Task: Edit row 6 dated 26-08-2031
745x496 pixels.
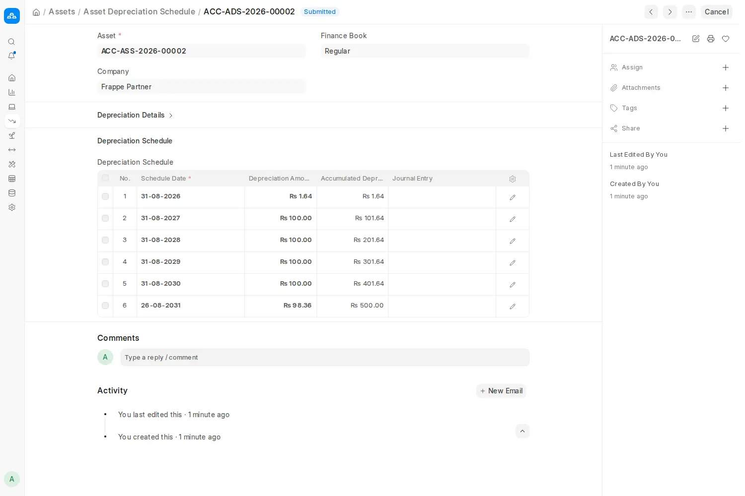Action: (513, 307)
